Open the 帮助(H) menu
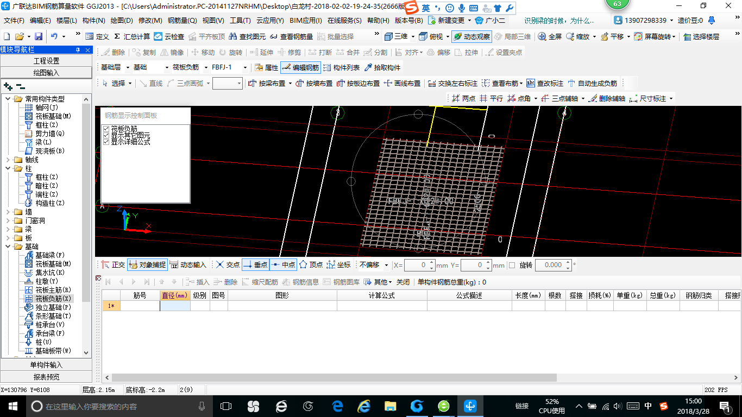Image resolution: width=742 pixels, height=417 pixels. click(x=378, y=21)
